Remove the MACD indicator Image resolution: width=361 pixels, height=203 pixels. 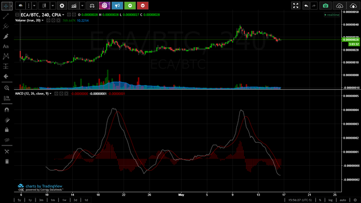coord(67,94)
